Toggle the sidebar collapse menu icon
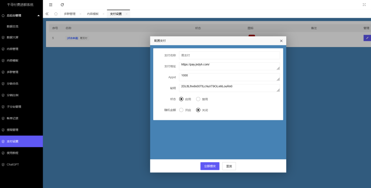 50,5
